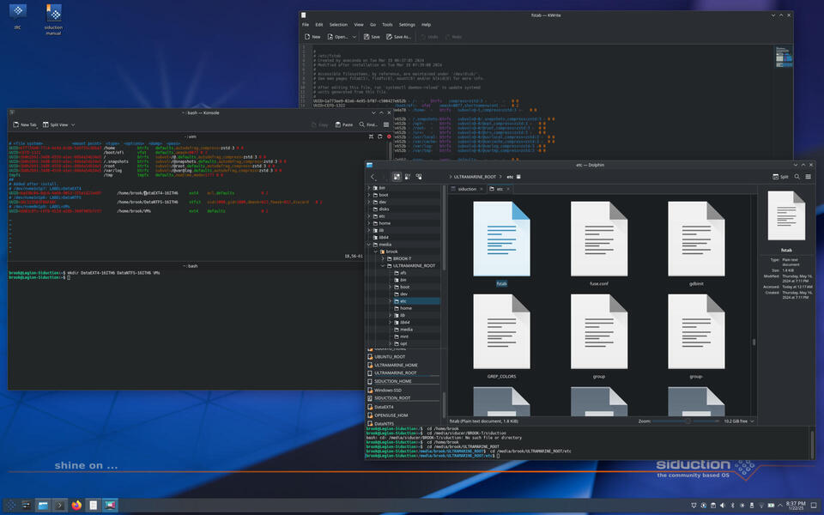The height and width of the screenshot is (515, 824).
Task: Open the KWrite File menu
Action: pos(306,25)
